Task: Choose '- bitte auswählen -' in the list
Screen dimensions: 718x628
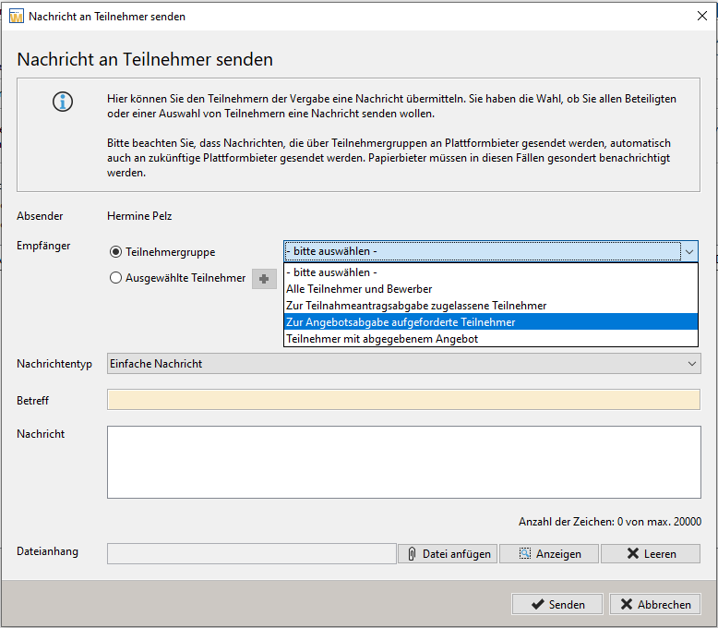Action: point(491,272)
